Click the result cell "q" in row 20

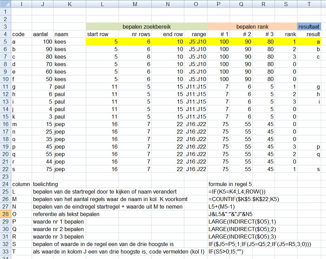[x=309, y=154]
